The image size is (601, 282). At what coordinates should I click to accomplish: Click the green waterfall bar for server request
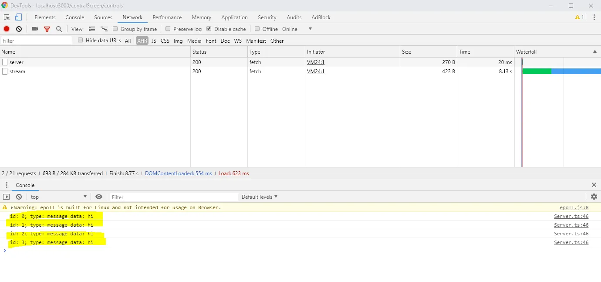pyautogui.click(x=537, y=71)
